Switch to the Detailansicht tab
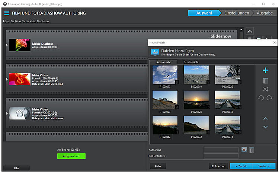 tap(191, 62)
